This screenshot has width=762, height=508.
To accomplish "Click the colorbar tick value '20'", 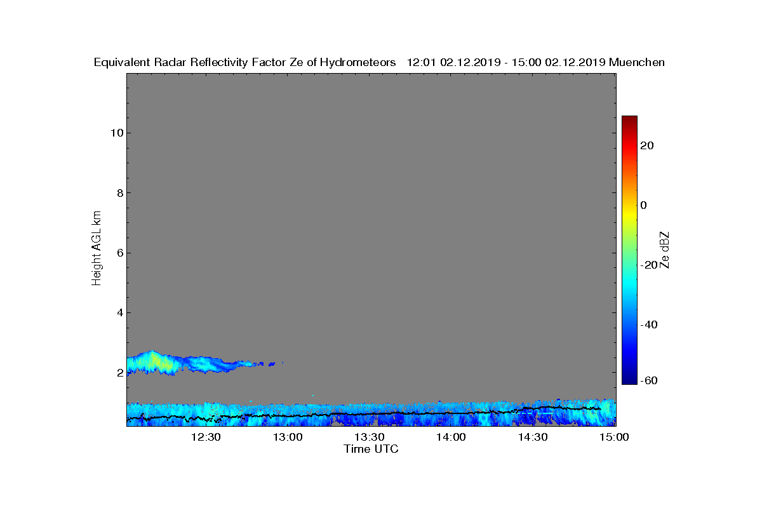I will 647,145.
